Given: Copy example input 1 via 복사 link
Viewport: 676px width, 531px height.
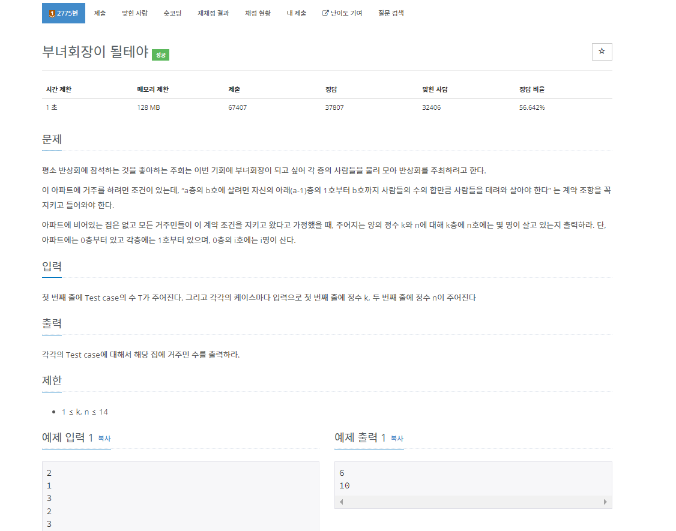Looking at the screenshot, I should (x=104, y=439).
